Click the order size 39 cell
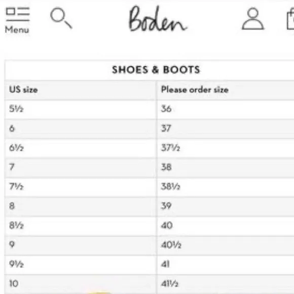The image size is (294, 294). (226, 206)
